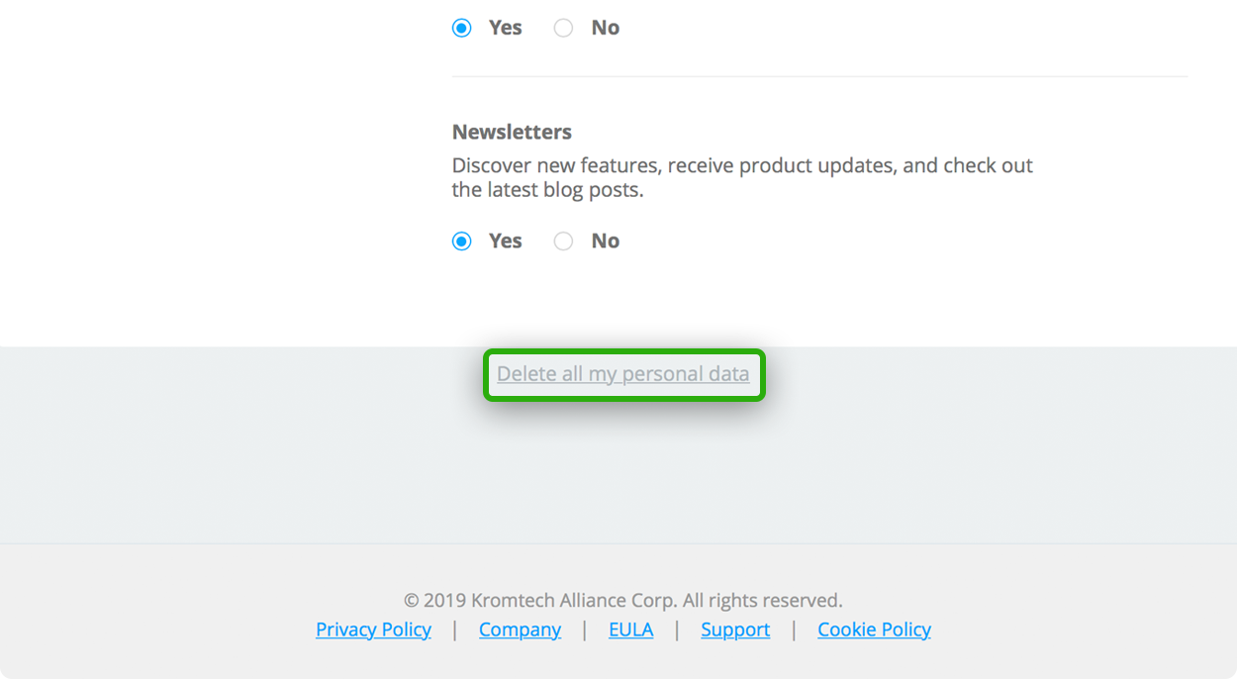Click the divider line above Newsletters

pos(819,76)
